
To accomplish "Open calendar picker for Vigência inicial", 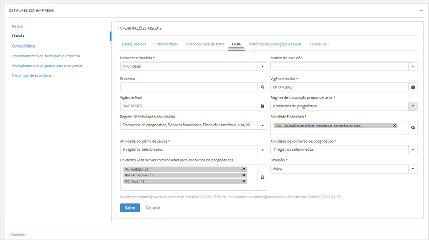I will [x=413, y=87].
